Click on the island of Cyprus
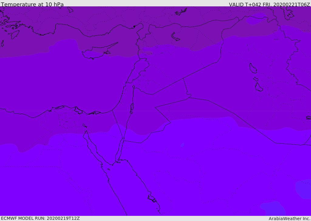The width and height of the screenshot is (311, 221). click(x=95, y=53)
